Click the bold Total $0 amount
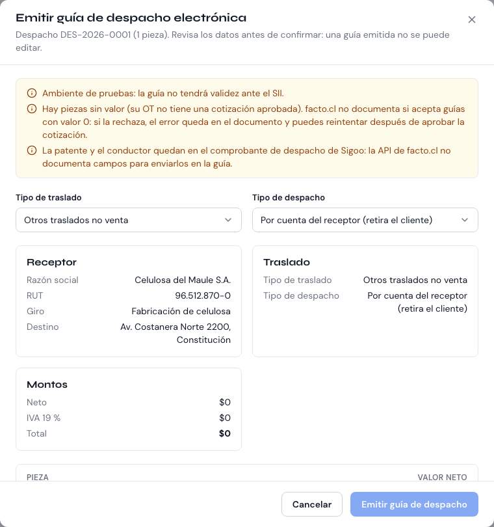 click(x=225, y=433)
